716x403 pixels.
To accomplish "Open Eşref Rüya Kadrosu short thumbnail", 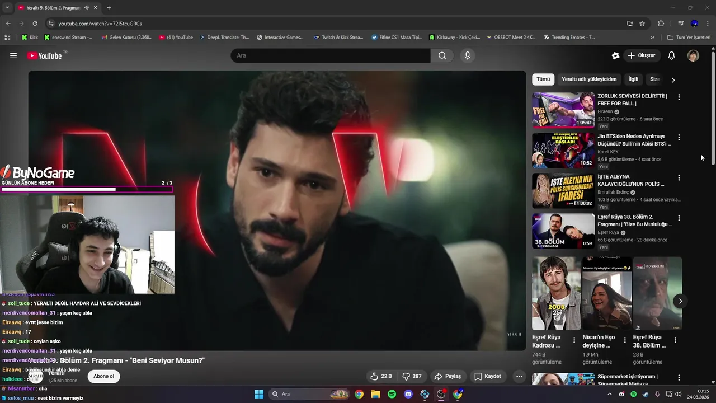I will [x=557, y=293].
